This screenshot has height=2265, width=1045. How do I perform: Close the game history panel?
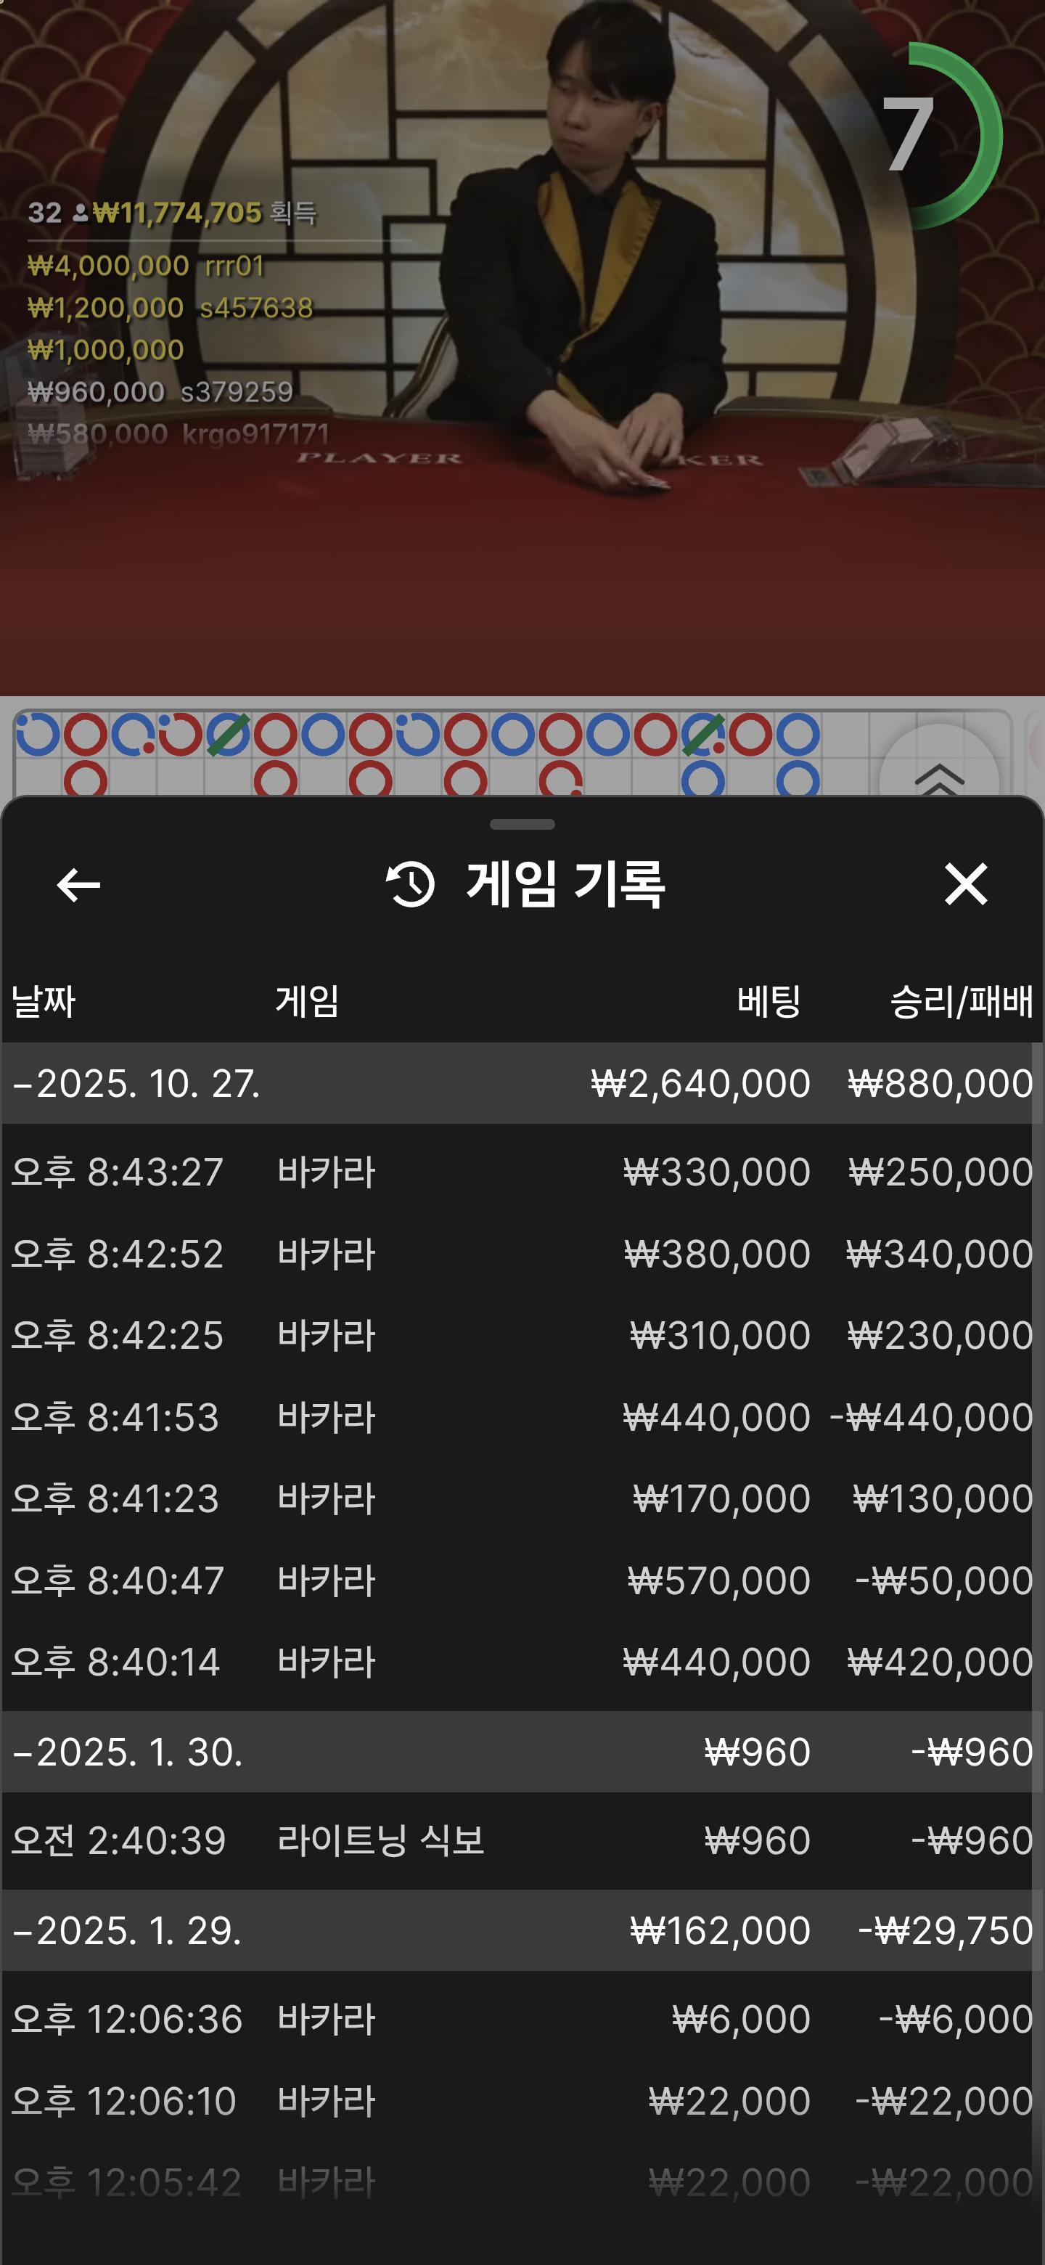tap(965, 883)
